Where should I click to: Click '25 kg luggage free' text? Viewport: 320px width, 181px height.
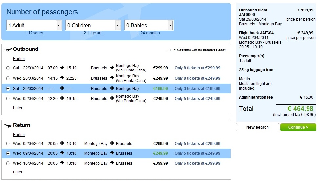tap(256, 70)
